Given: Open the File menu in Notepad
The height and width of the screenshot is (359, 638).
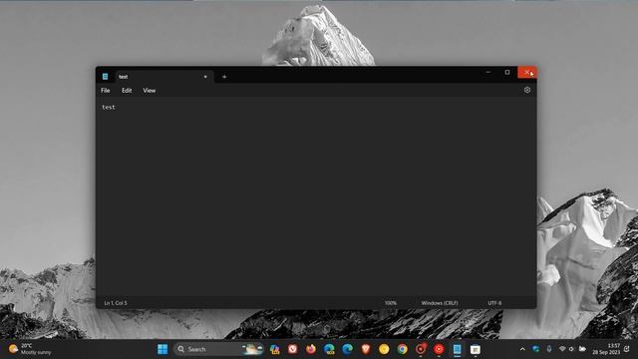Looking at the screenshot, I should tap(106, 91).
